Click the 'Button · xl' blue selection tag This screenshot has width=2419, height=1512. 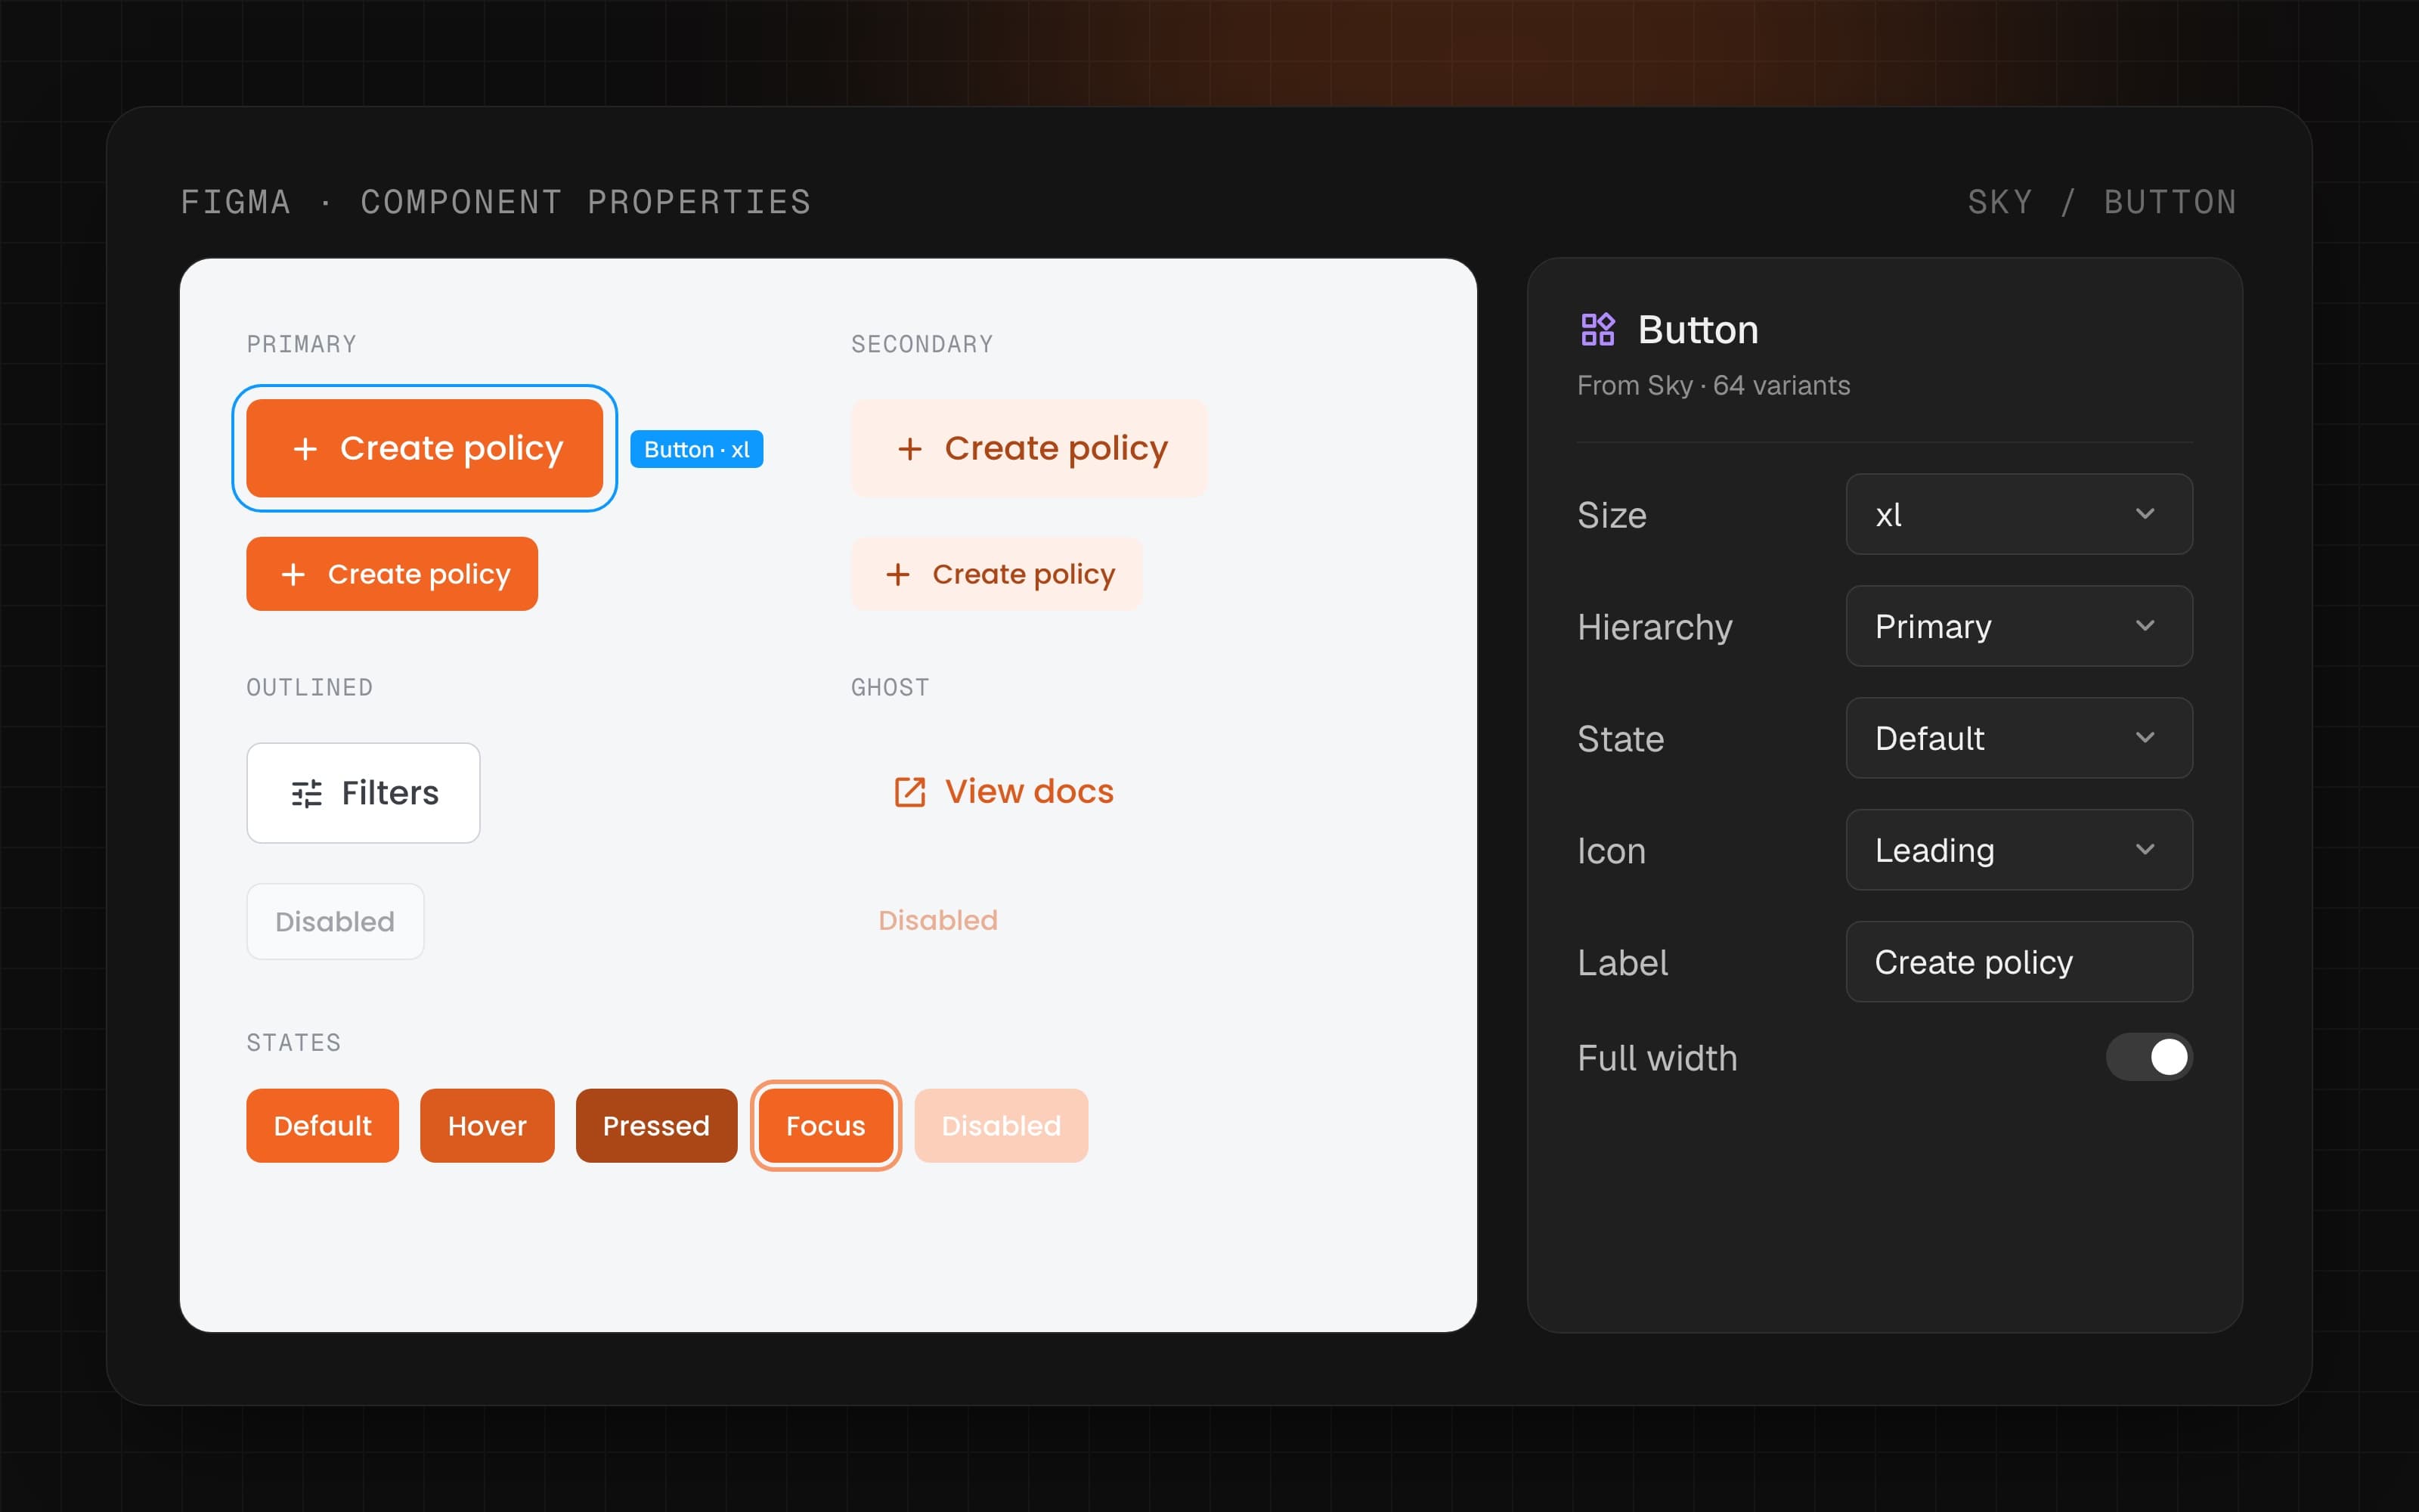tap(697, 449)
